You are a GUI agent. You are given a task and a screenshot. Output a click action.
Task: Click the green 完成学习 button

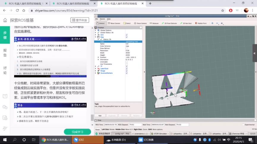click(x=77, y=132)
